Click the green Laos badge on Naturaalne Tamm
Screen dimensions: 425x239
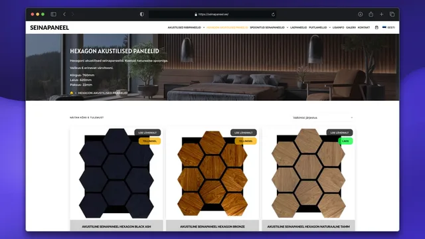pyautogui.click(x=345, y=141)
